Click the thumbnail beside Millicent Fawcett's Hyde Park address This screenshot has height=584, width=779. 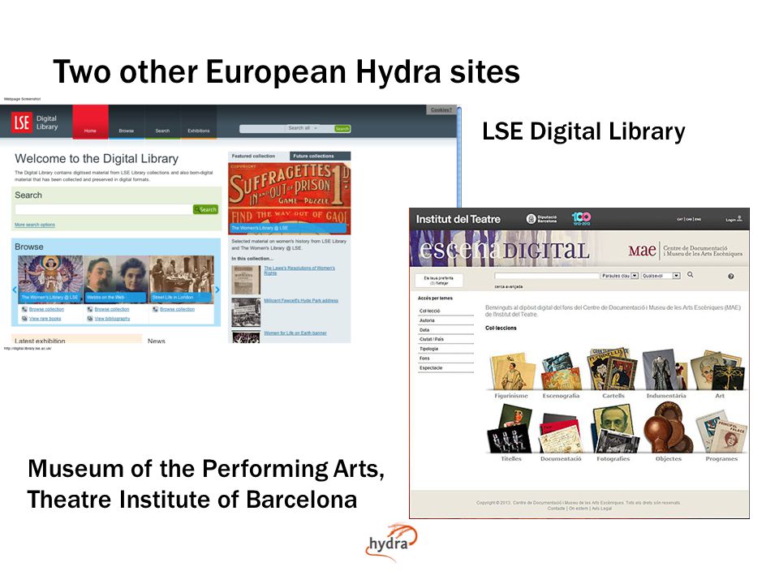(x=246, y=312)
